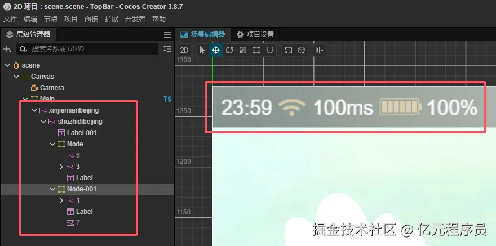
Task: Open the hierarchy panel hamburger menu
Action: click(167, 35)
